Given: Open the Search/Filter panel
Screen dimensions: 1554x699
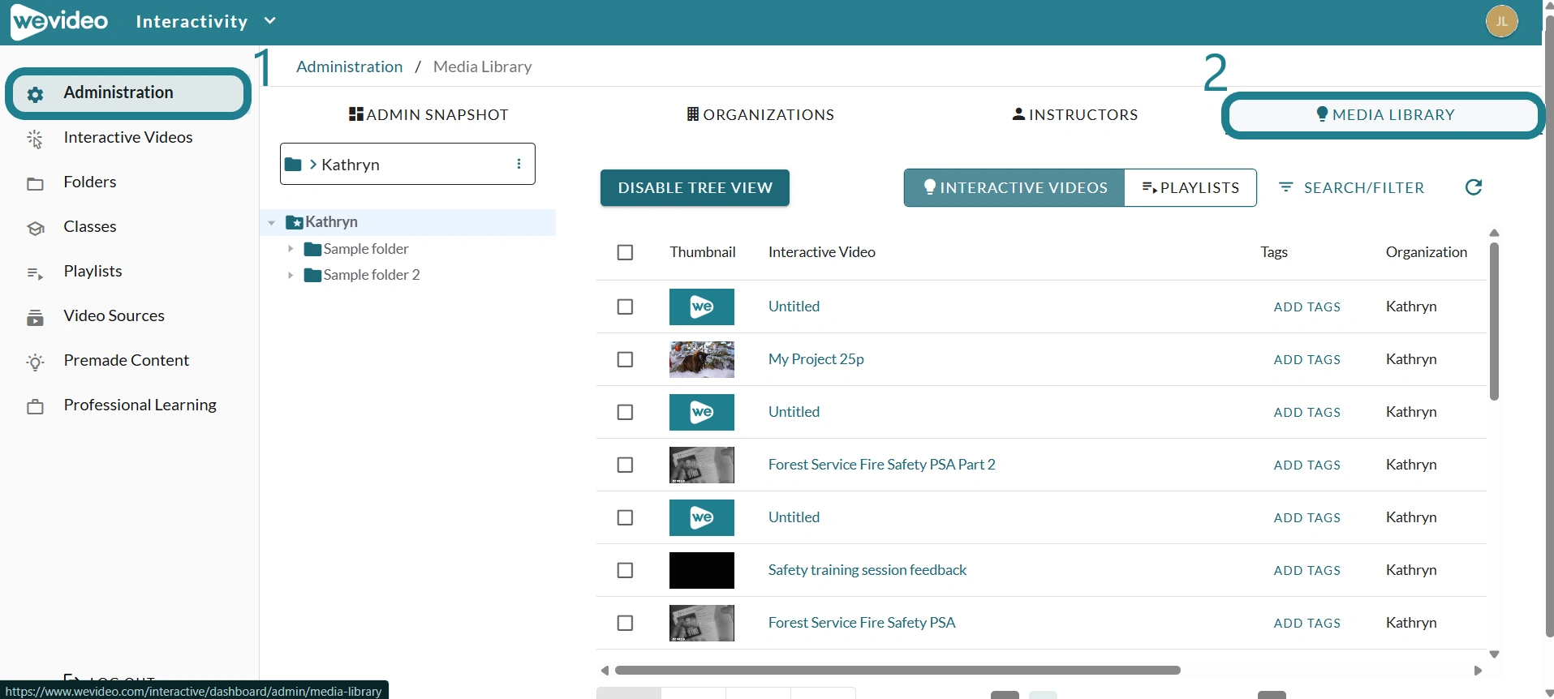Looking at the screenshot, I should pyautogui.click(x=1351, y=187).
